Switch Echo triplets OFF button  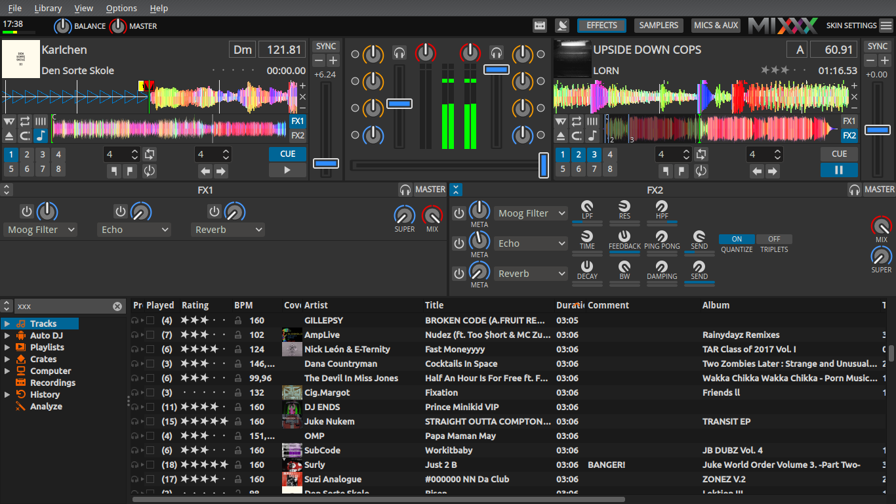774,239
